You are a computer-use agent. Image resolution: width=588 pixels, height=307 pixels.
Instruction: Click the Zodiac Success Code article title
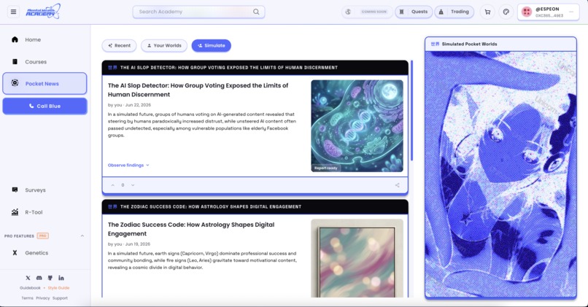coord(191,229)
